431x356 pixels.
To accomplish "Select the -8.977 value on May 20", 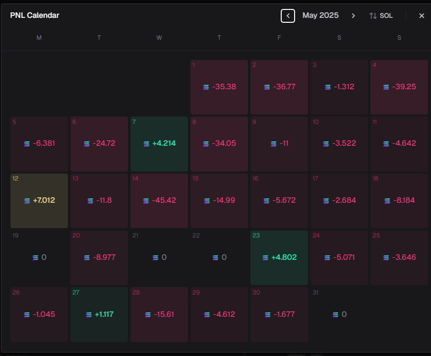I will 104,257.
